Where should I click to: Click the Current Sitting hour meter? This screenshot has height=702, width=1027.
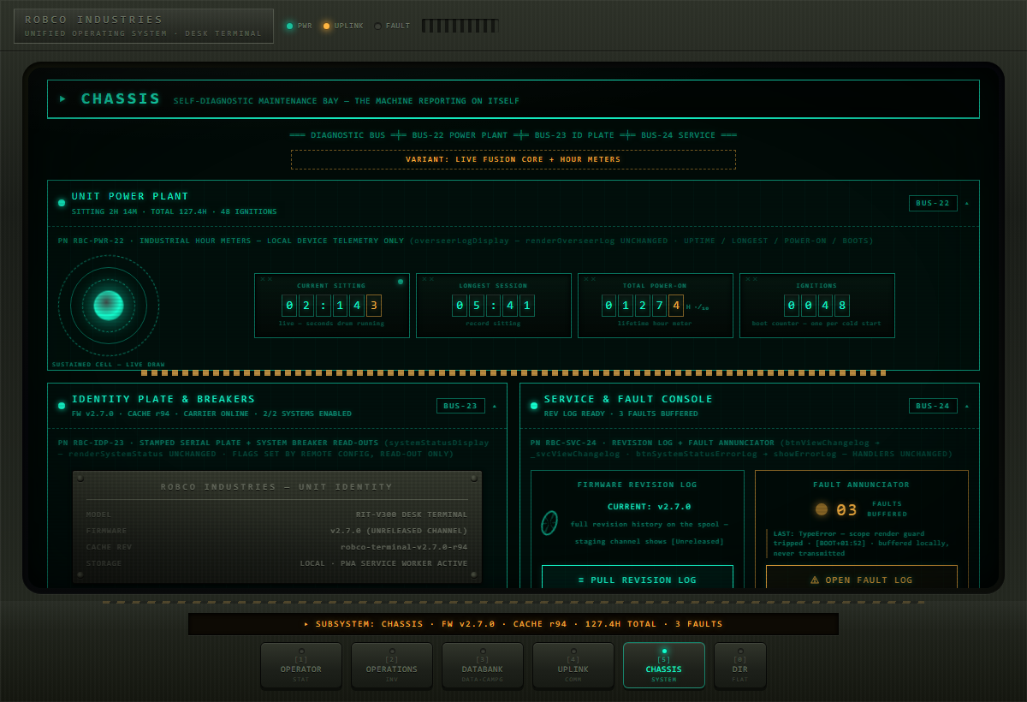tap(332, 306)
